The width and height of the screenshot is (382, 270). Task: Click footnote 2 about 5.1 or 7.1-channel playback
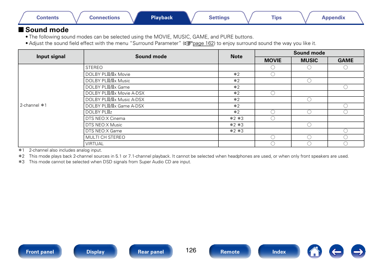[184, 156]
